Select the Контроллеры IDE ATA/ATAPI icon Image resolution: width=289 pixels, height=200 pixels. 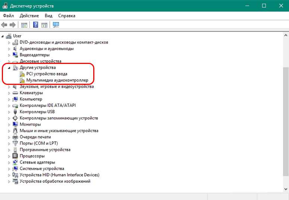tap(15, 105)
